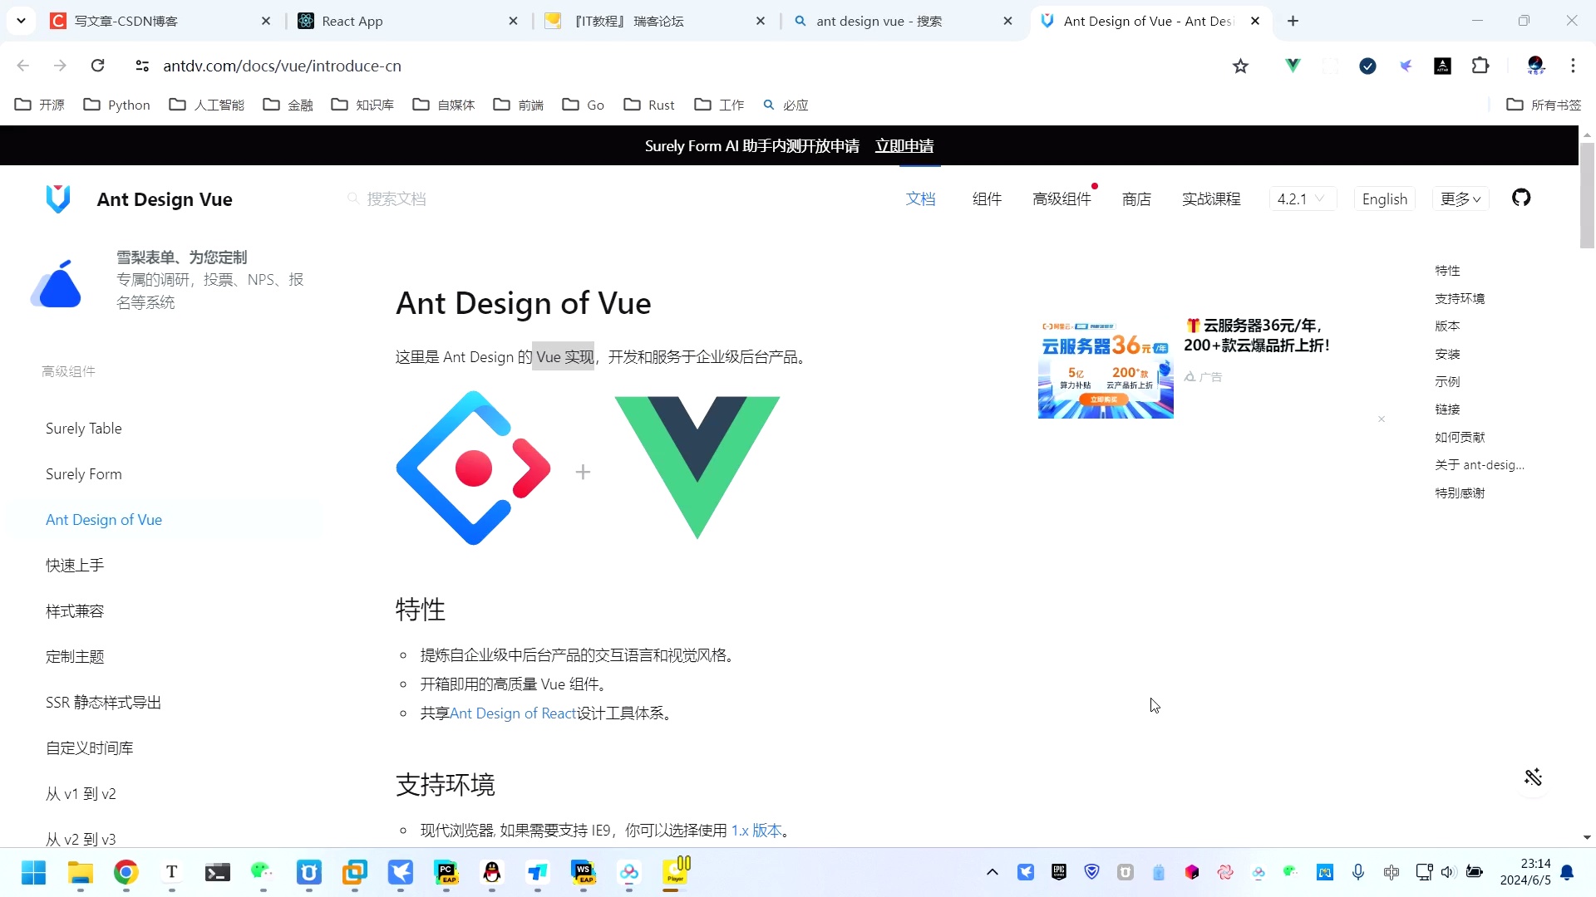Follow the Ant Design of React link
Screen dimensions: 1596x897
[x=514, y=713]
